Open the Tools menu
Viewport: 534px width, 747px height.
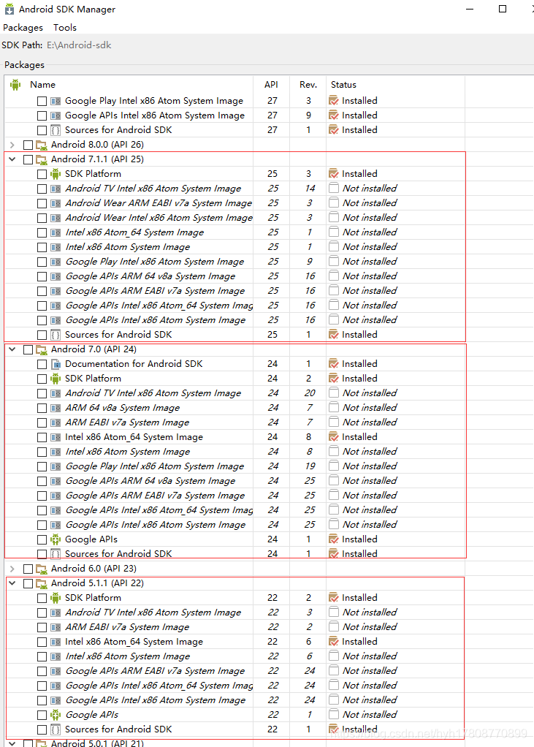[65, 28]
